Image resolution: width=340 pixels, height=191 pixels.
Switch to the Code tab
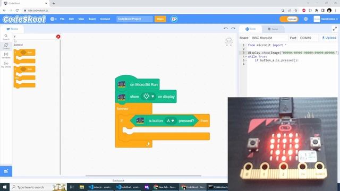[x=250, y=29]
